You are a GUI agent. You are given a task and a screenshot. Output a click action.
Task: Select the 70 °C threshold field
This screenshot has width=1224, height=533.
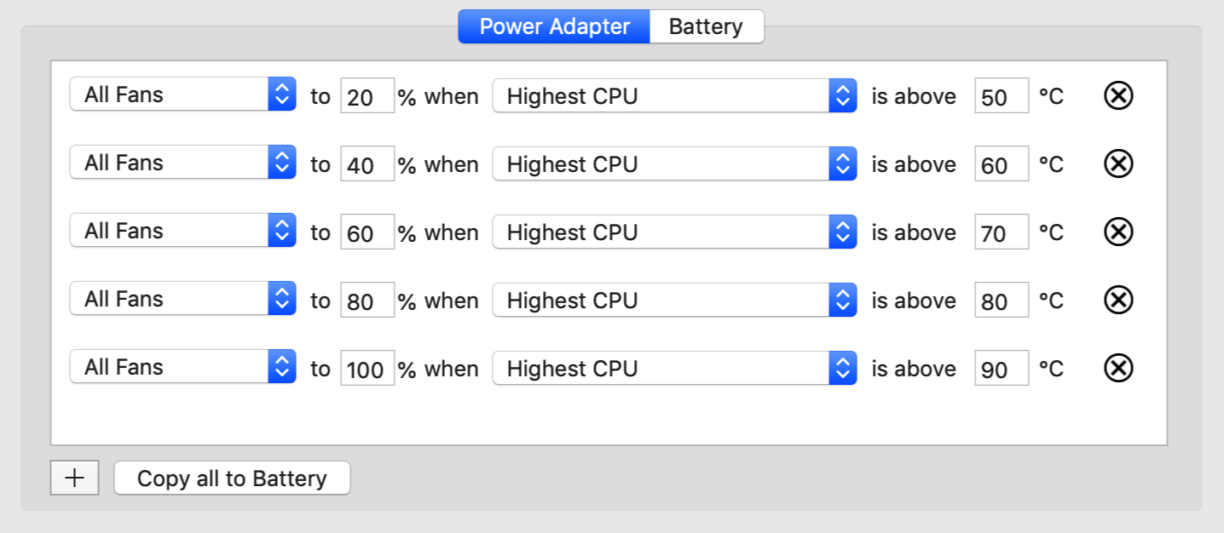[1001, 232]
